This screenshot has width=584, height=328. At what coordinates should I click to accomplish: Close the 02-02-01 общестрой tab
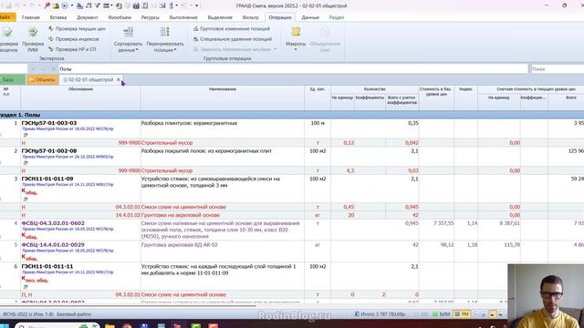119,79
